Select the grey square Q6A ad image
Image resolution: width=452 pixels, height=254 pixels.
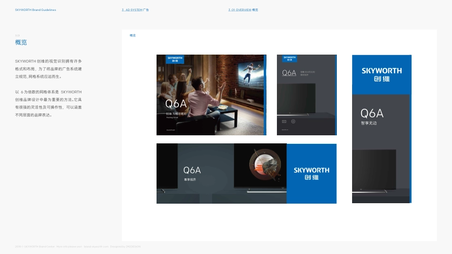click(x=306, y=95)
